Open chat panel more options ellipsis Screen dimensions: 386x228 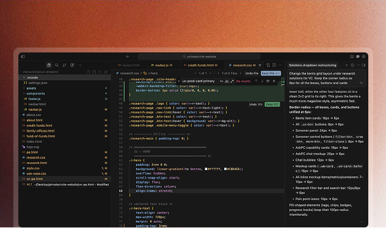click(358, 65)
